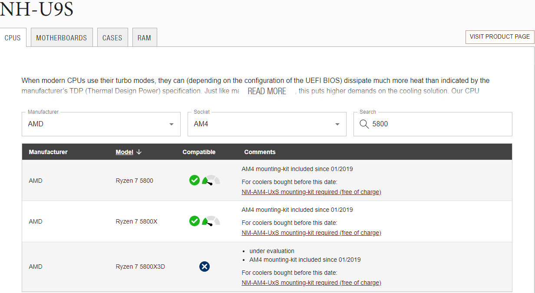Click the Visit Product Page button
Screen dimensions: 535x293
499,37
